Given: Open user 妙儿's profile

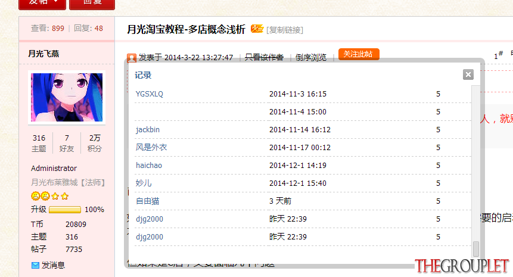Looking at the screenshot, I should point(144,183).
